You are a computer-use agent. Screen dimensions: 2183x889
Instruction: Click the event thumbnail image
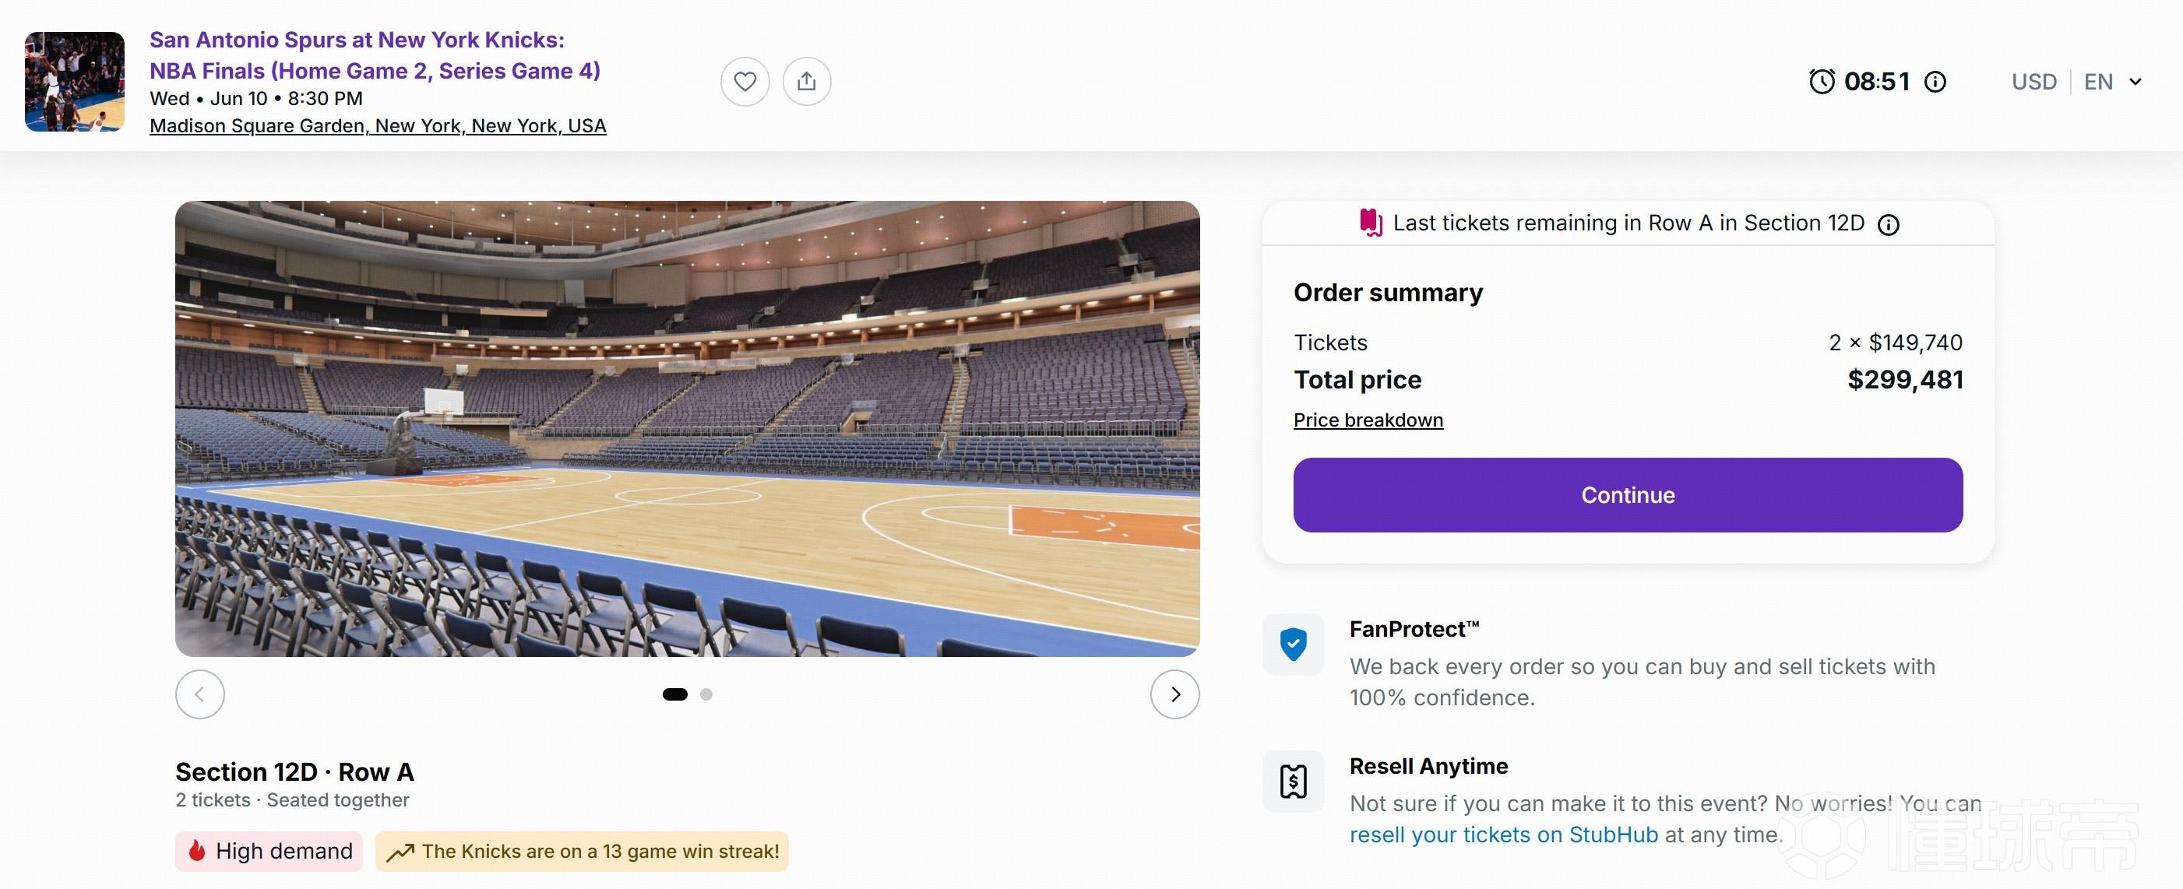point(75,82)
